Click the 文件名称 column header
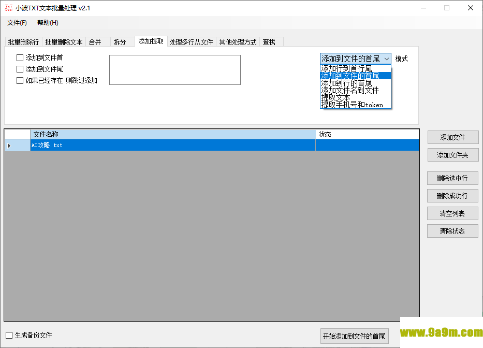The height and width of the screenshot is (348, 483). (x=173, y=135)
